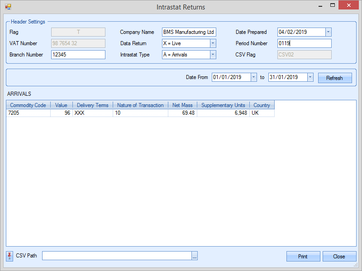This screenshot has height=271, width=362.
Task: Open the Date To calendar dropdown
Action: click(310, 77)
